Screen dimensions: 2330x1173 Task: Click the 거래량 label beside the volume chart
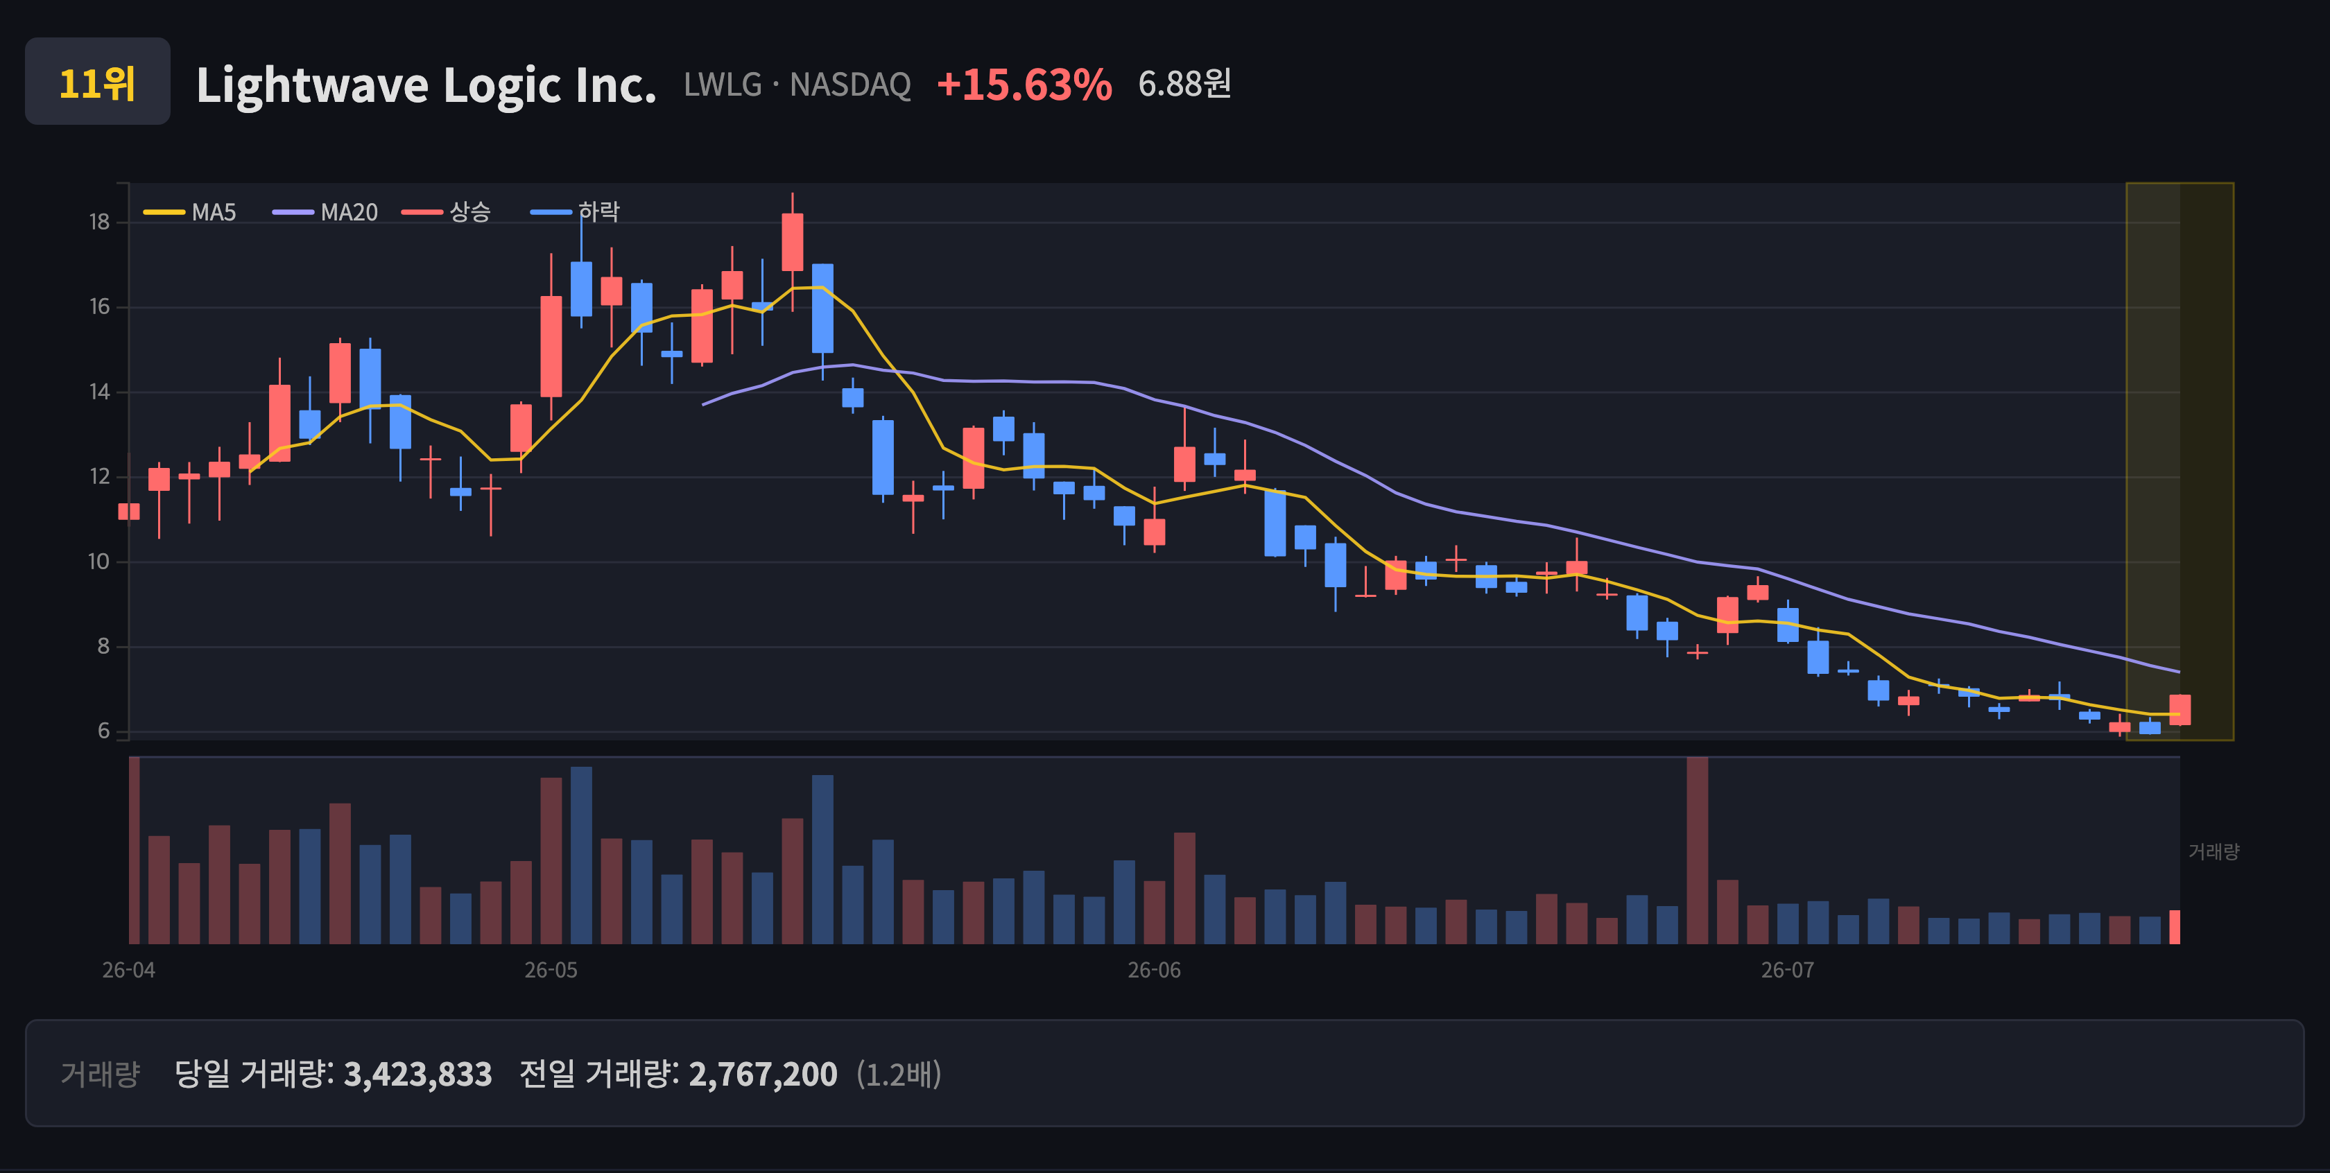pyautogui.click(x=2213, y=852)
